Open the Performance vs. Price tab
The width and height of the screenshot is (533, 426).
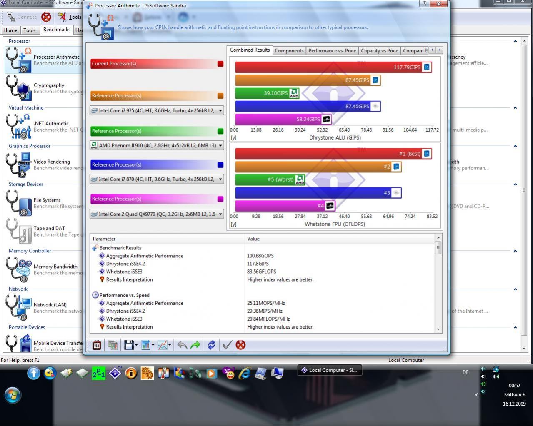[332, 51]
